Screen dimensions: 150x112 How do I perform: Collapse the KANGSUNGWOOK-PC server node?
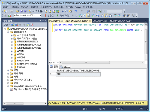(x=5, y=29)
